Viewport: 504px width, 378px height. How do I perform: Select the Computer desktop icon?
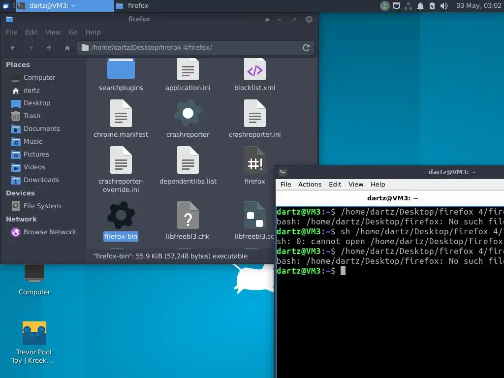[x=34, y=280]
